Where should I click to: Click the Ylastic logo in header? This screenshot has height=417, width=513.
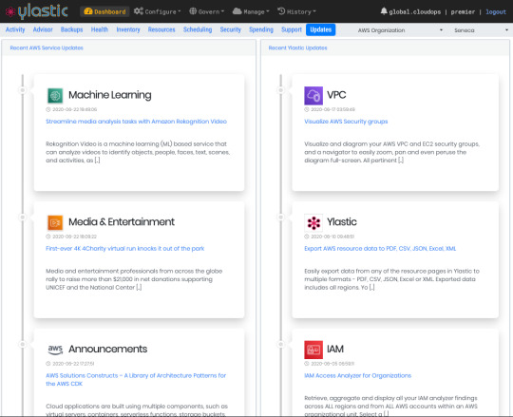coord(37,11)
